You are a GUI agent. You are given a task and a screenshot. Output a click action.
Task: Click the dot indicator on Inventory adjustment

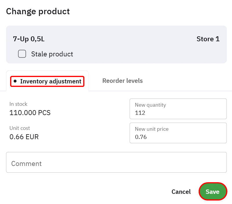[x=15, y=81]
